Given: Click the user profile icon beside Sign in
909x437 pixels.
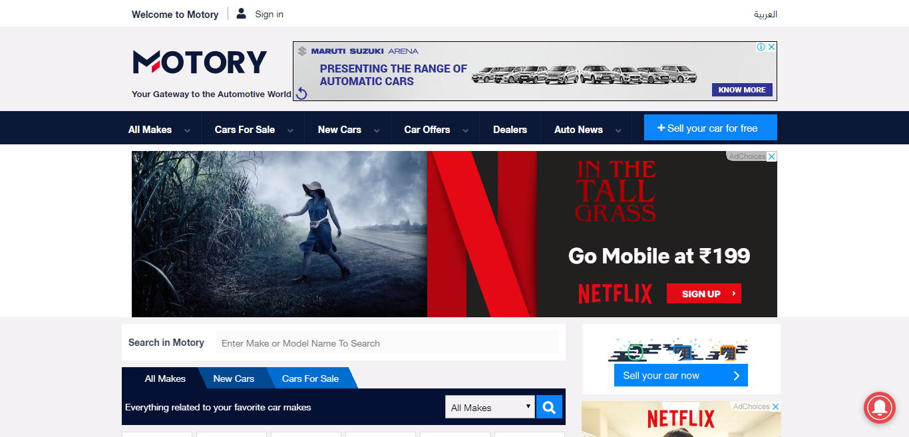Looking at the screenshot, I should [x=241, y=13].
